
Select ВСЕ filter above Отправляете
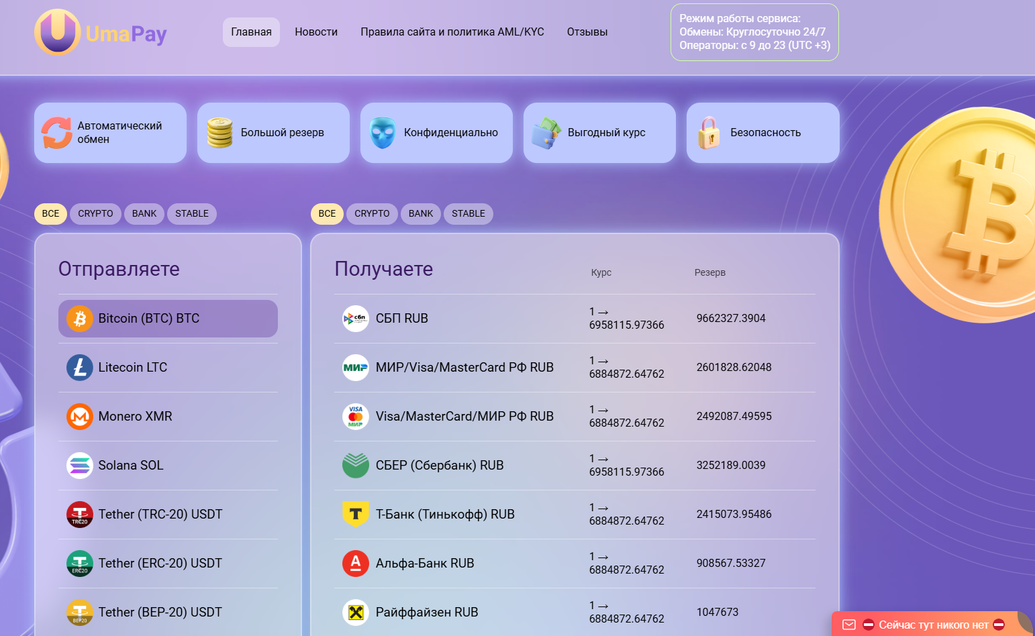pyautogui.click(x=50, y=214)
